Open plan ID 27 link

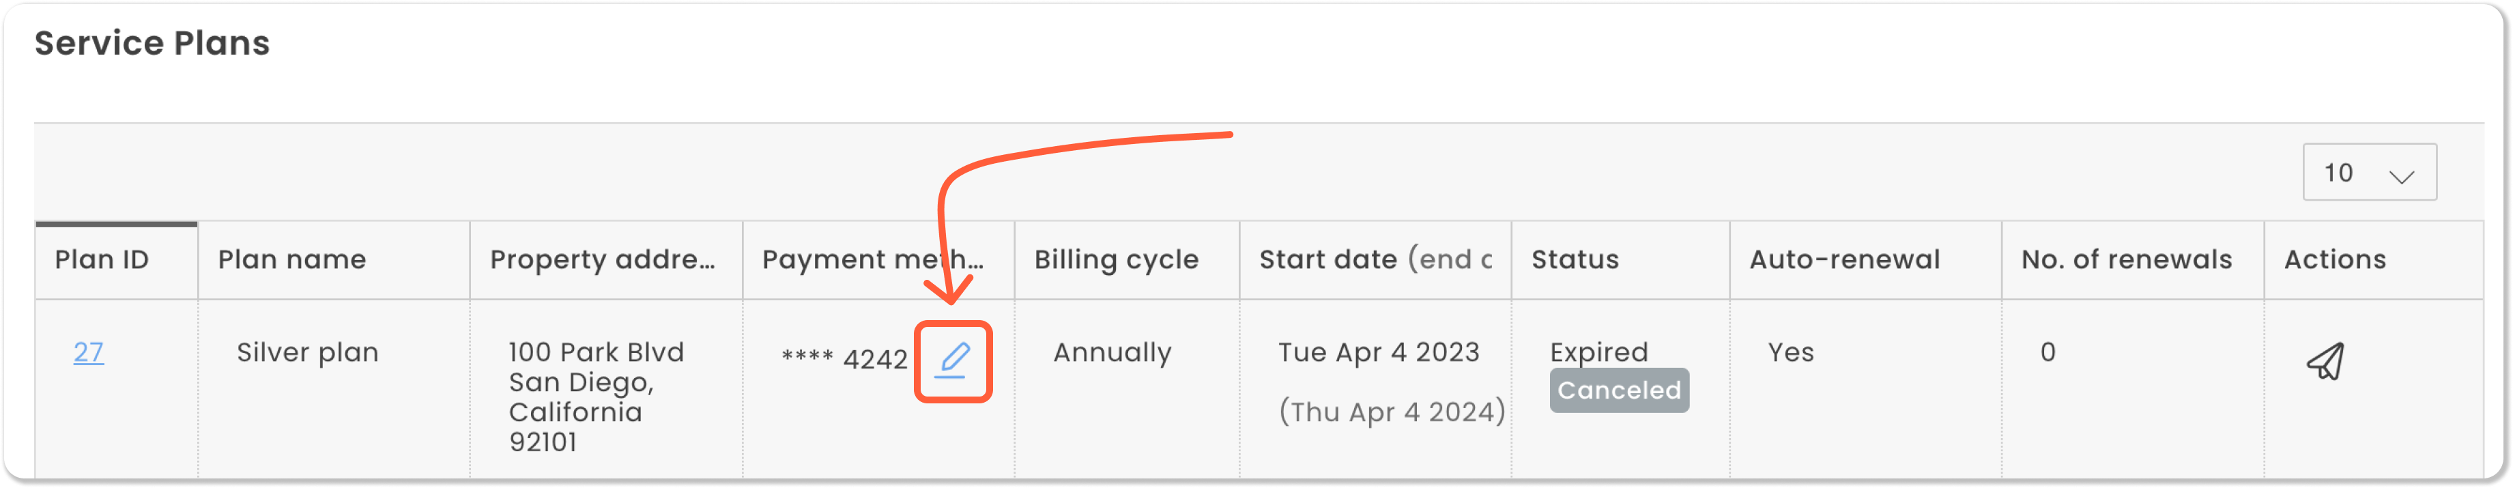pyautogui.click(x=89, y=352)
